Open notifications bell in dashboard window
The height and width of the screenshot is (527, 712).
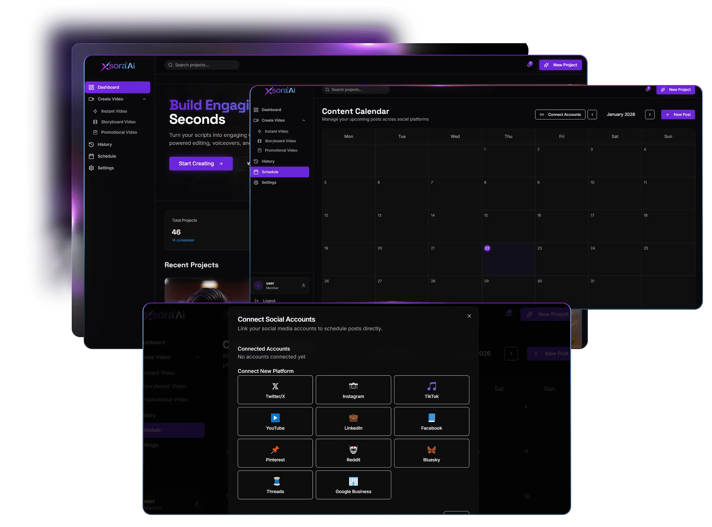(x=529, y=65)
